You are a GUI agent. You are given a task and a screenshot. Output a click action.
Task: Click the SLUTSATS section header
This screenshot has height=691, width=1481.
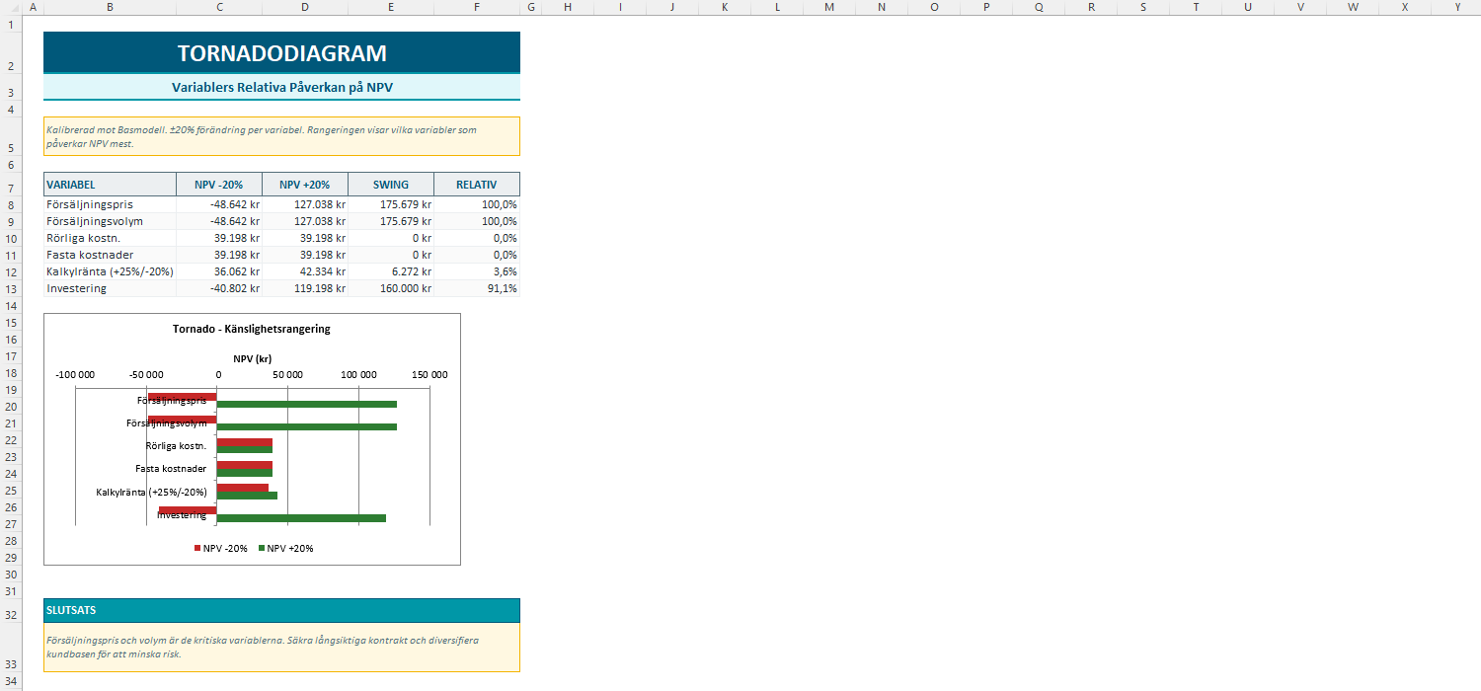[281, 611]
